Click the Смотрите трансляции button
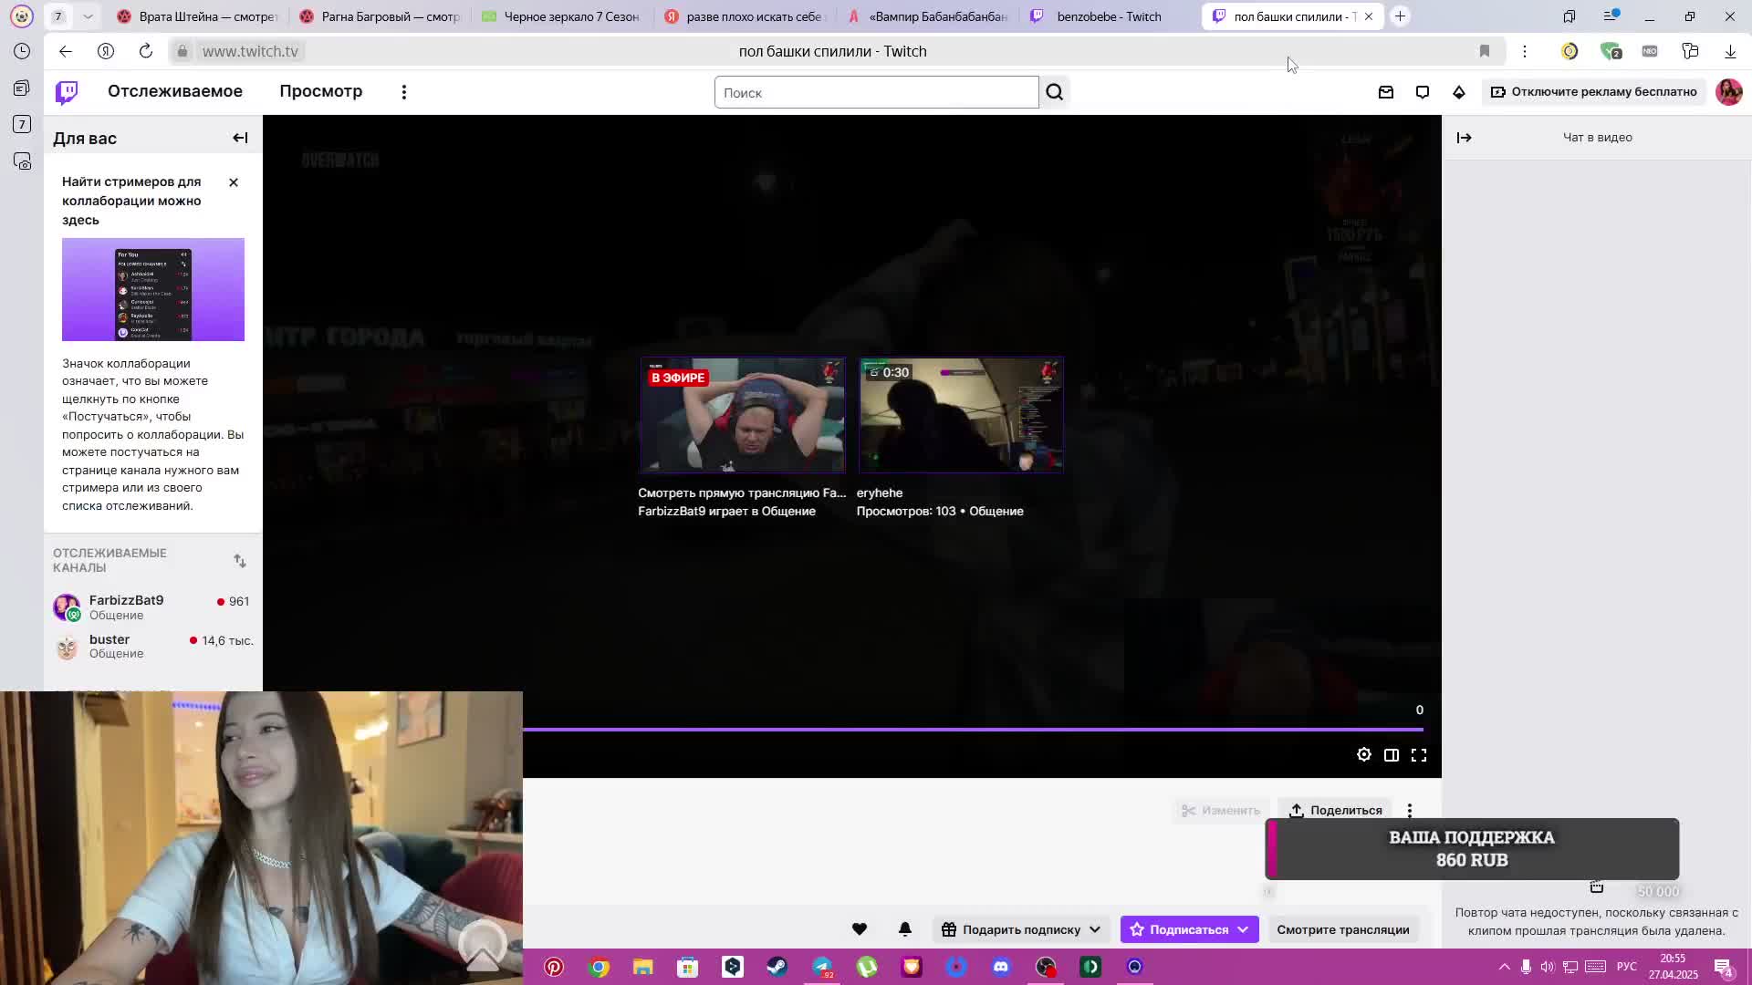 [x=1343, y=929]
